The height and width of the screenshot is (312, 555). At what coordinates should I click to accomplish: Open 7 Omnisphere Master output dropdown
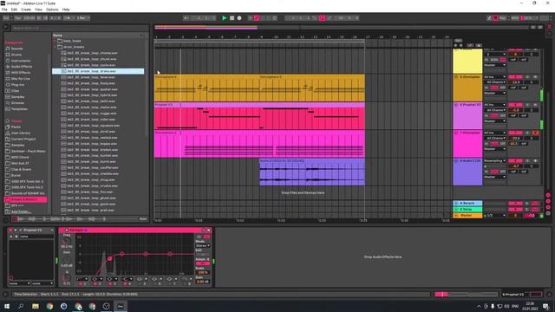(x=495, y=149)
